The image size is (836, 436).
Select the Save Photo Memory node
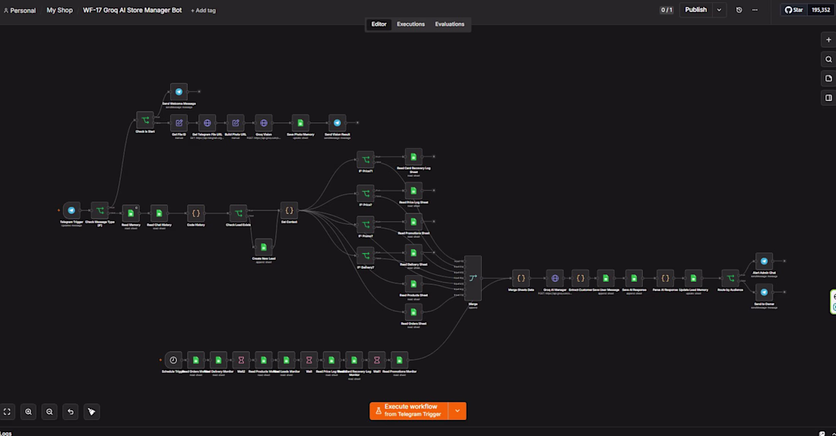(301, 123)
